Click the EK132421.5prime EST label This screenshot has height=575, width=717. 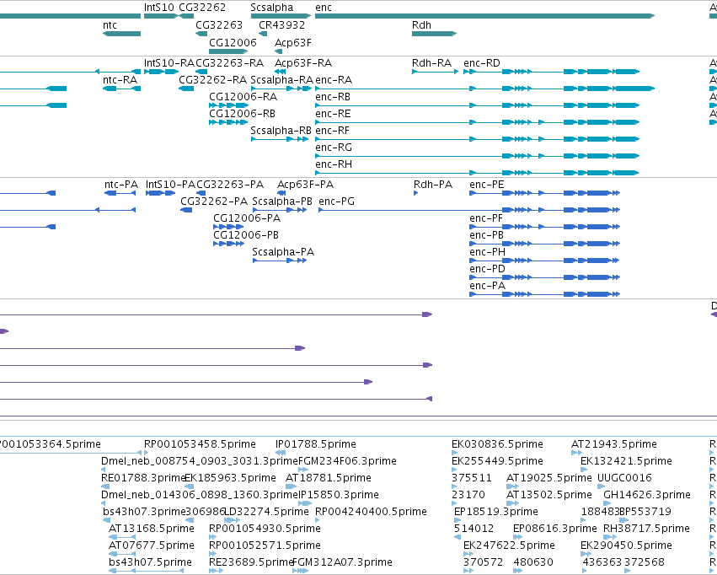[x=626, y=461]
